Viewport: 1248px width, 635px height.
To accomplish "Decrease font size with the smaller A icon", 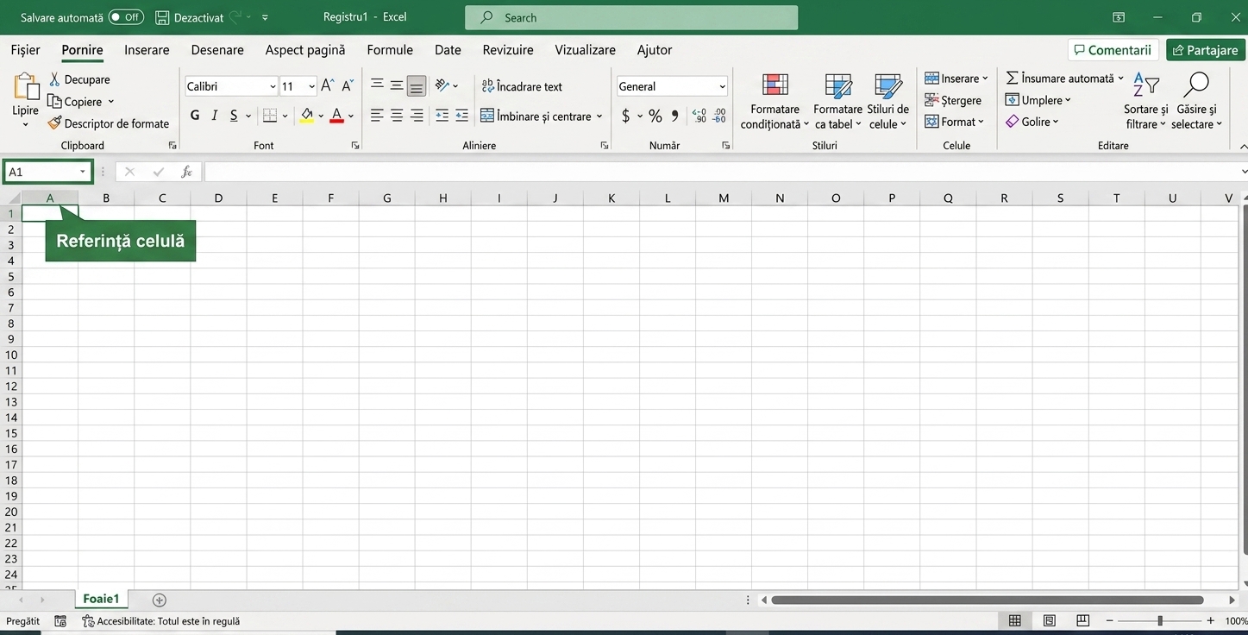I will pyautogui.click(x=348, y=85).
